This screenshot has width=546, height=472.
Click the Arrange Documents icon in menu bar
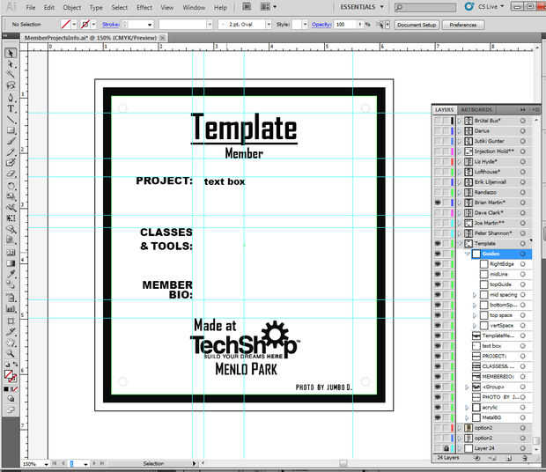[268, 7]
